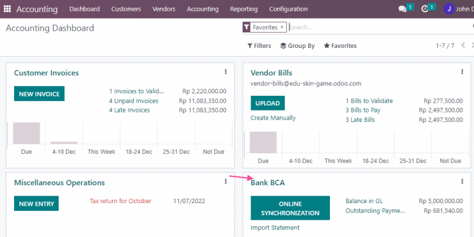Click the Customer Invoices card title
Image resolution: width=474 pixels, height=237 pixels.
tap(46, 73)
